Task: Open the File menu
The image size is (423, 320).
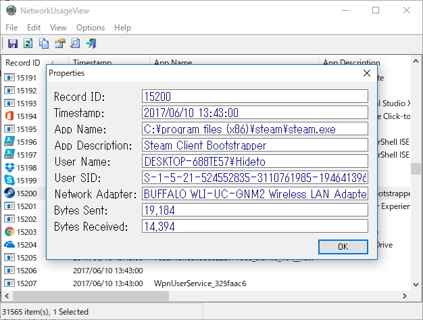Action: pyautogui.click(x=11, y=28)
